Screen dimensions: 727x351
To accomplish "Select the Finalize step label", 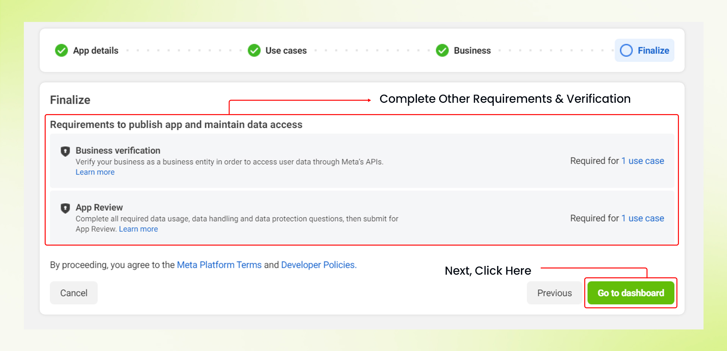I will point(653,51).
